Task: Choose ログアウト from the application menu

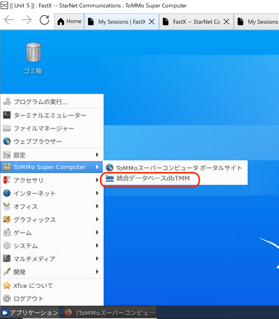Action: pyautogui.click(x=52, y=298)
